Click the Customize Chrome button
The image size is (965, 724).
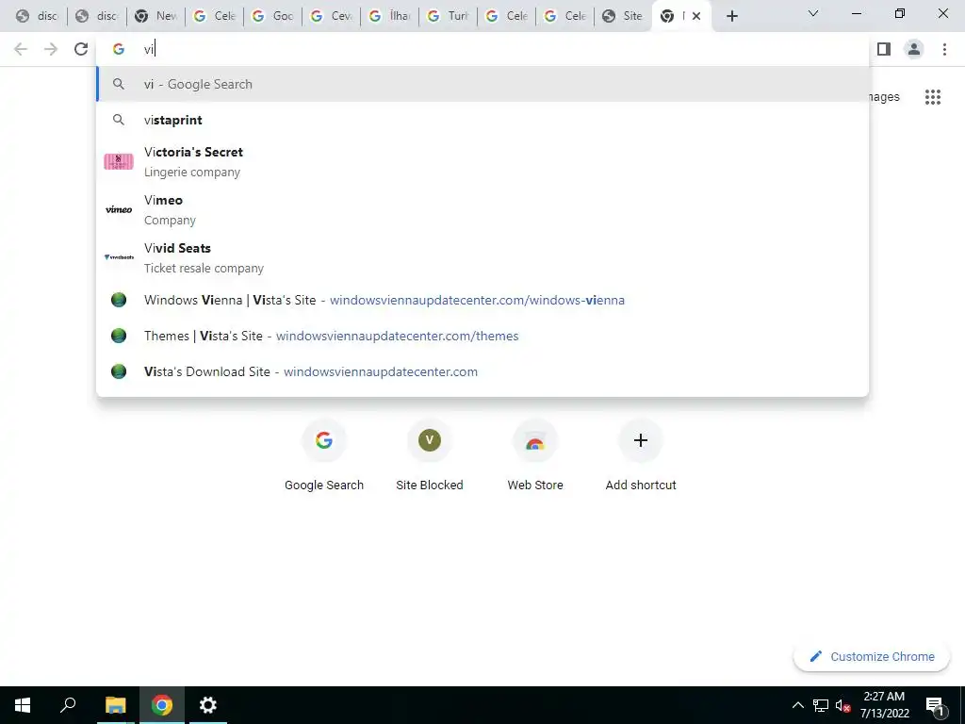[872, 656]
